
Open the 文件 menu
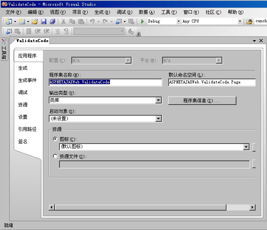point(13,12)
